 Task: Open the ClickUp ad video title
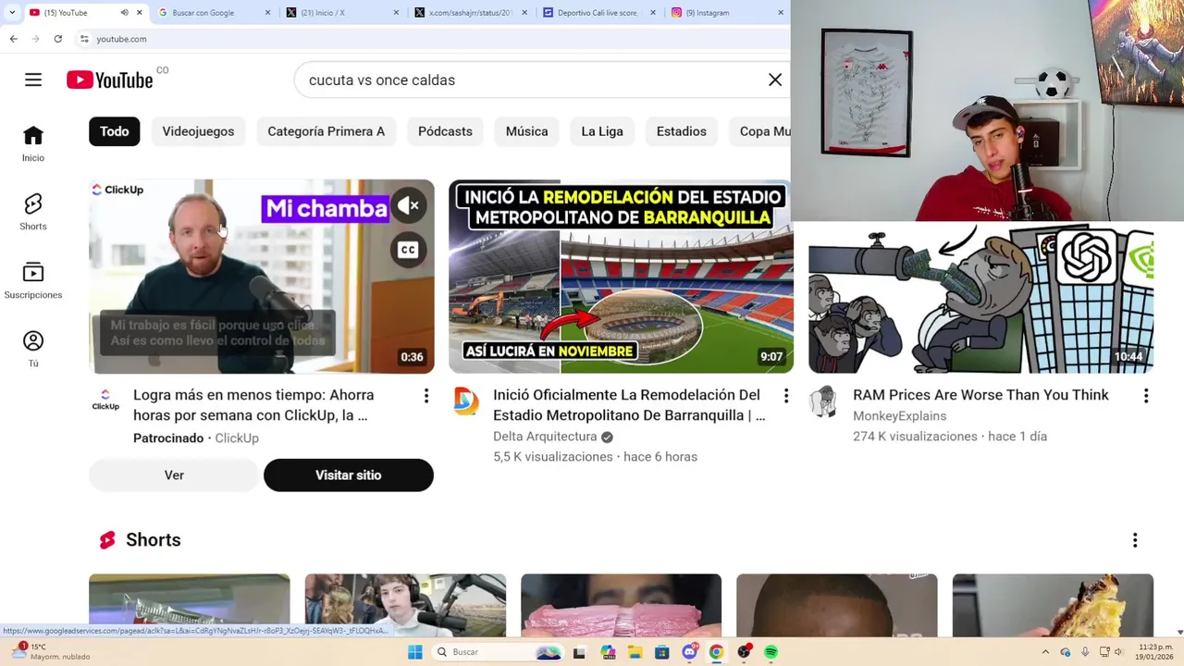(x=253, y=405)
